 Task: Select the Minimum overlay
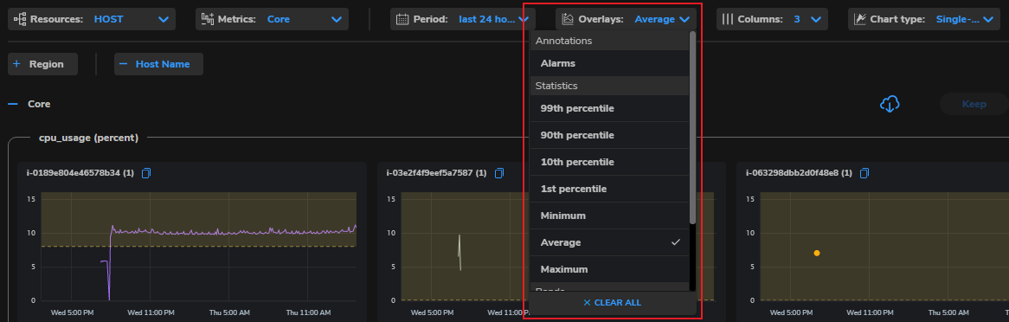click(x=608, y=215)
